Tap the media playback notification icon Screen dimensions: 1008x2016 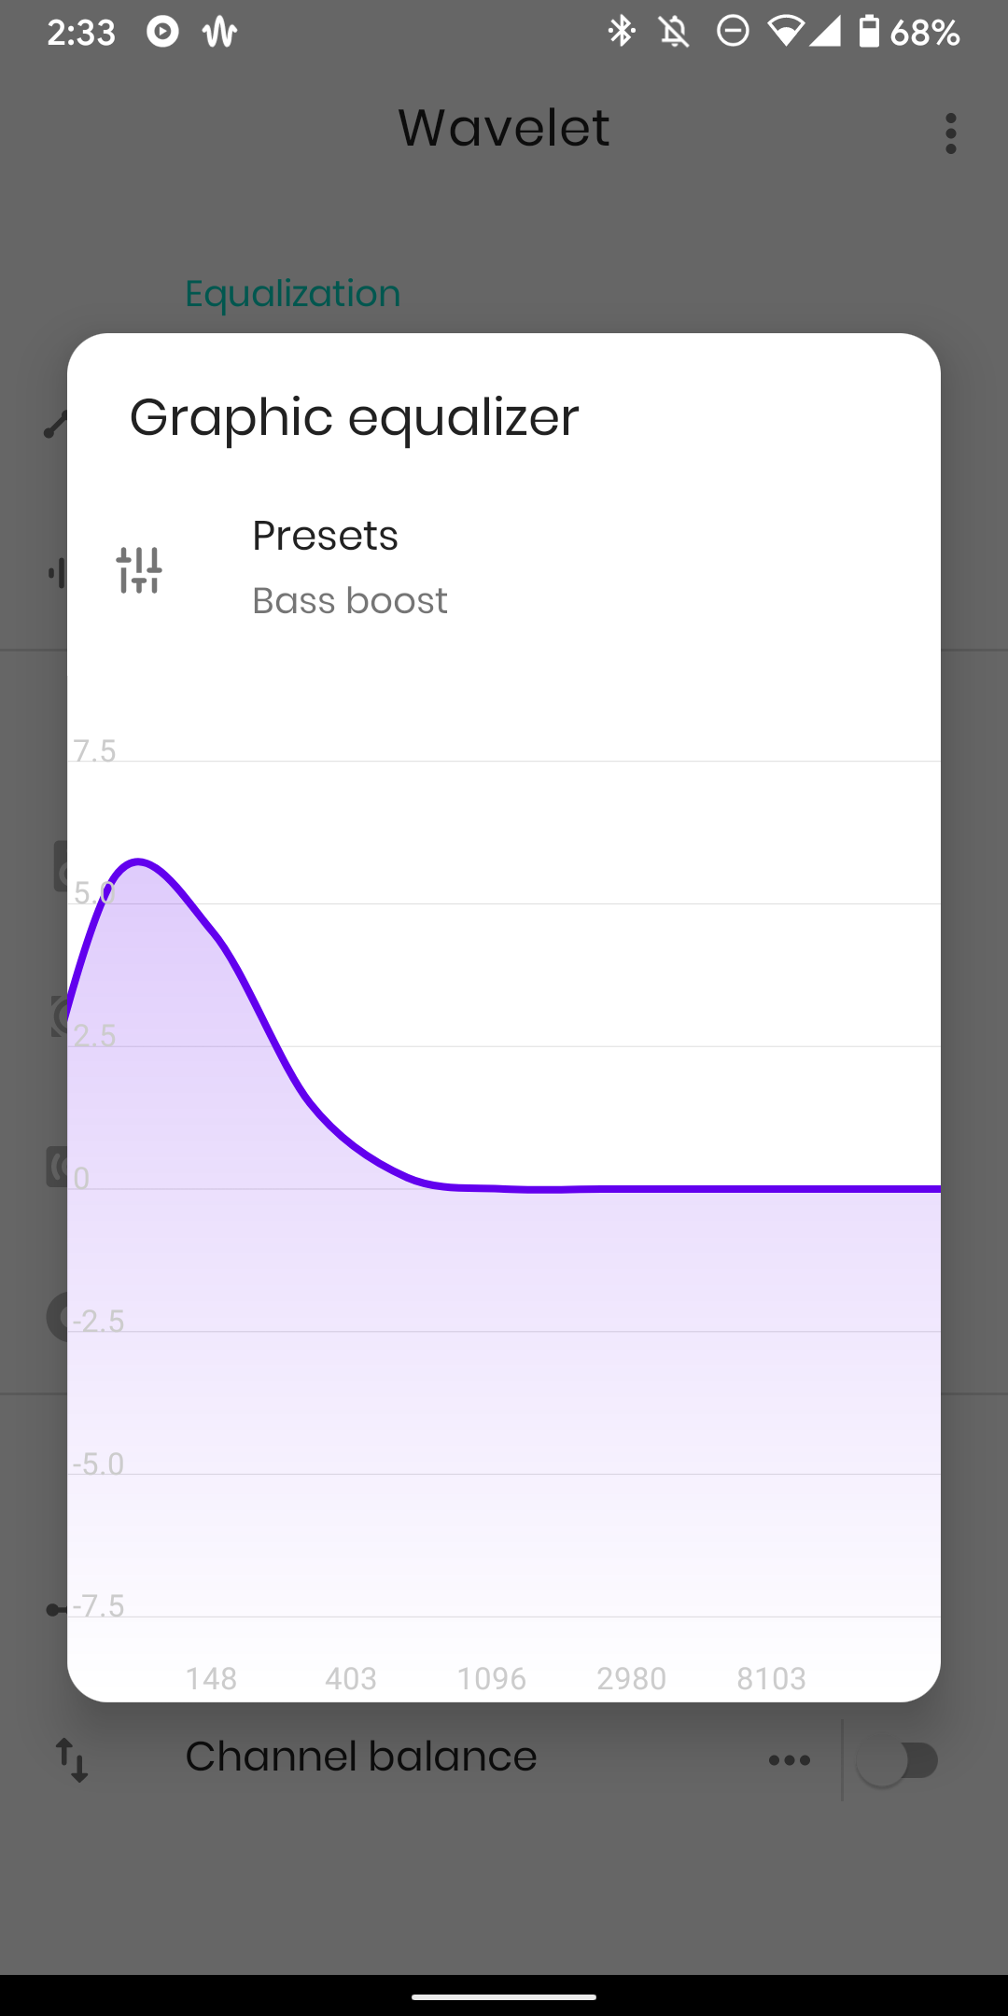(162, 32)
